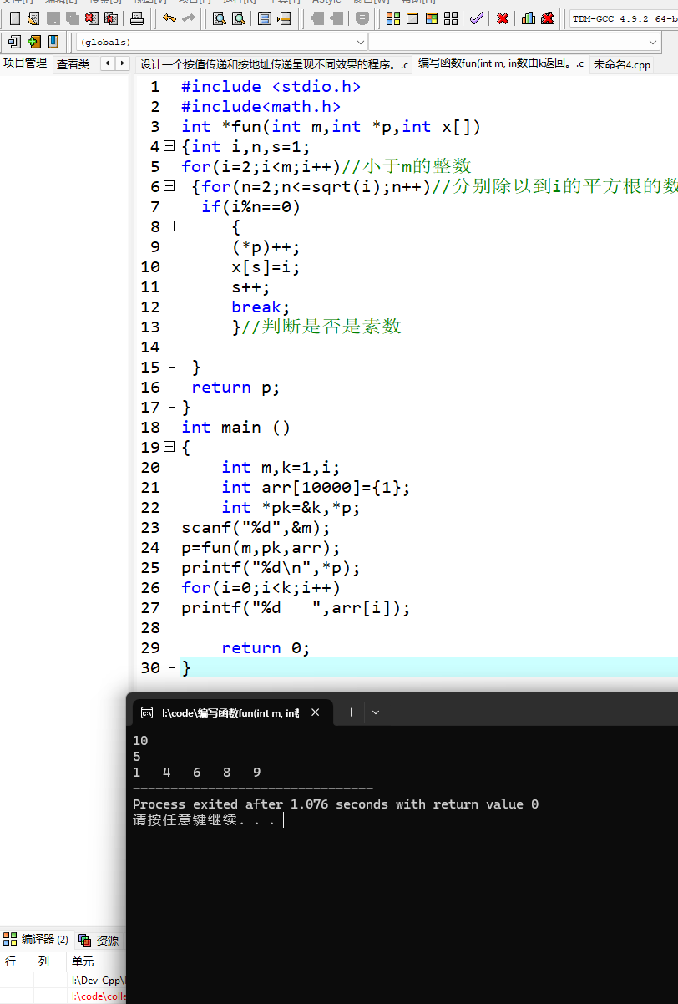Collapse the fold marker at line 6
The height and width of the screenshot is (1004, 678).
[x=169, y=186]
